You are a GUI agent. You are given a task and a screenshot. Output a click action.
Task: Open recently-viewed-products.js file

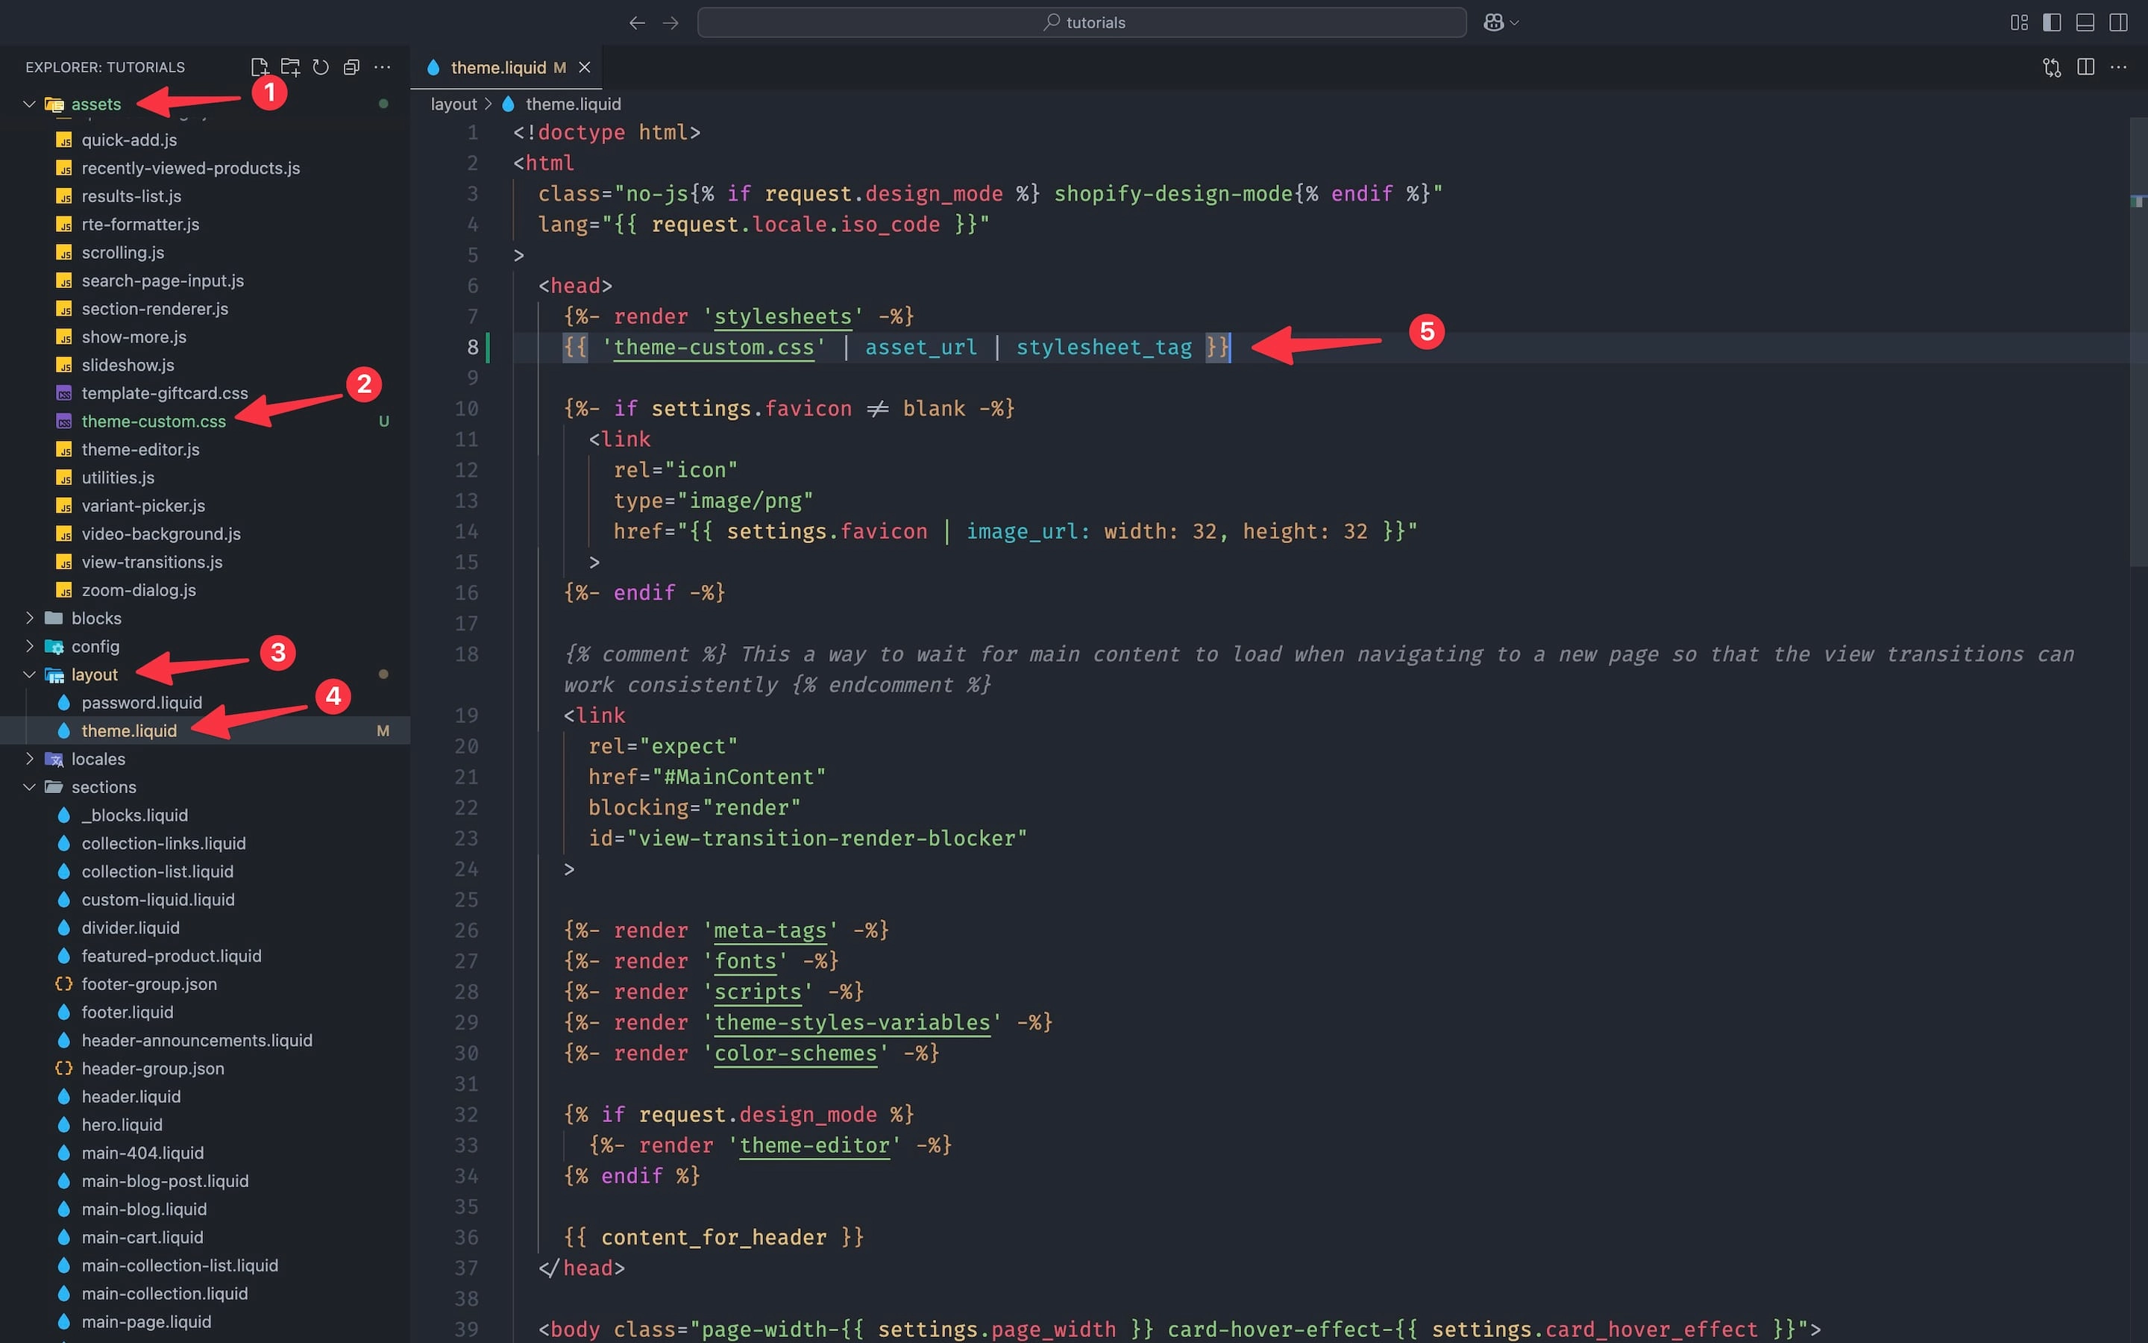pos(190,168)
